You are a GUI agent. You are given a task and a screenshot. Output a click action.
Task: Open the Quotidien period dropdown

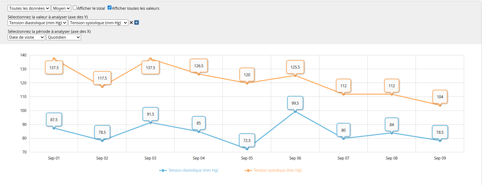63,37
